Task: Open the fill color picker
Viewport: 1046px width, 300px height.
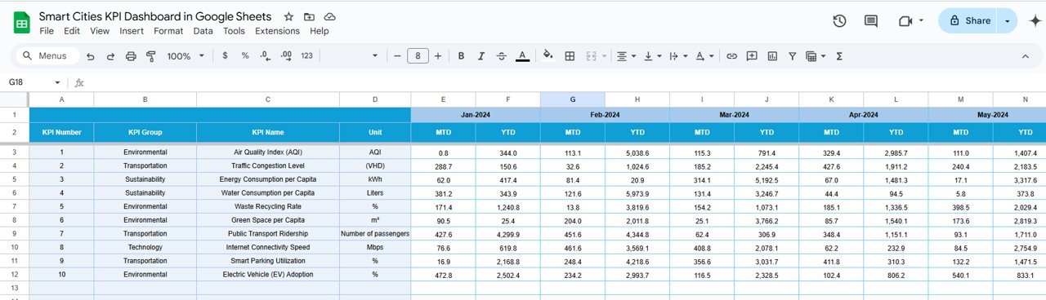Action: pyautogui.click(x=548, y=56)
